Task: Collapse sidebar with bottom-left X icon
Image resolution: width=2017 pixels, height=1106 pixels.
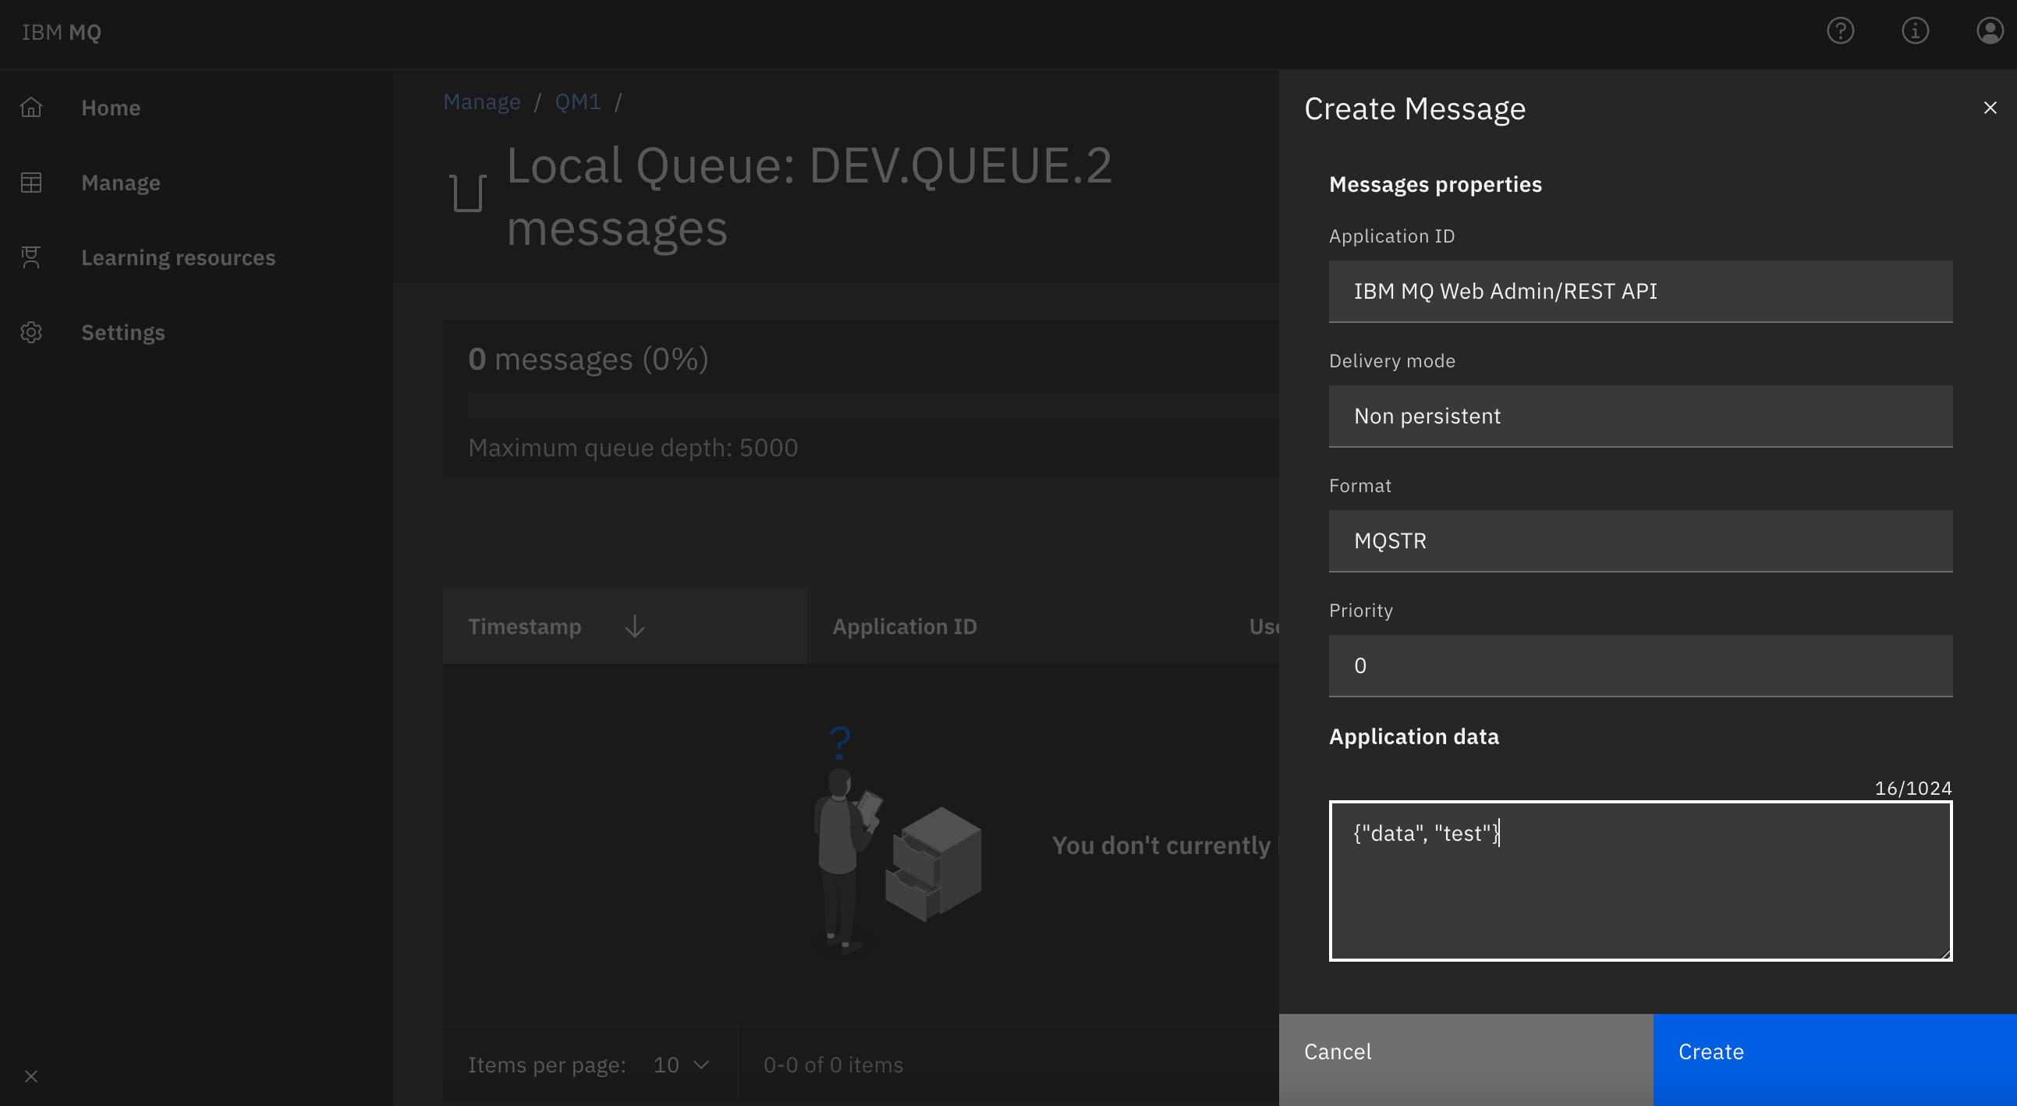Action: click(31, 1076)
